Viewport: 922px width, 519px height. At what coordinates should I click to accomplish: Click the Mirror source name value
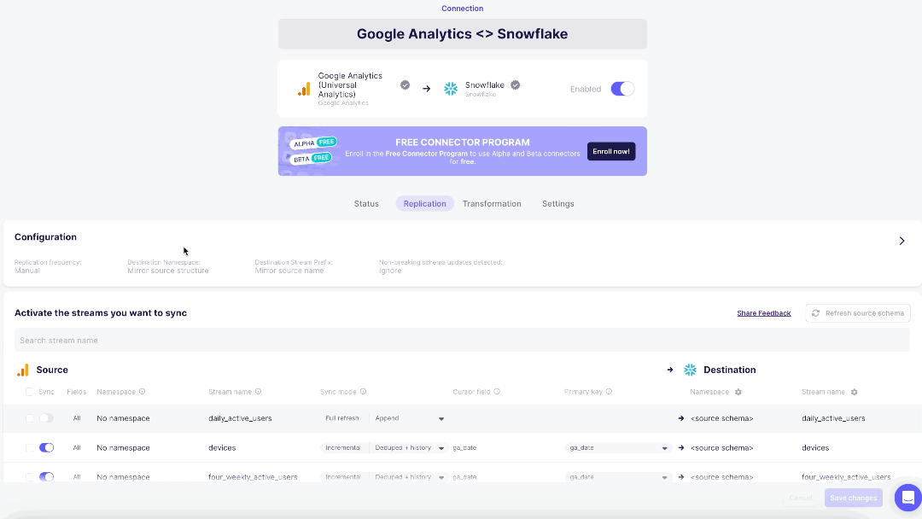pyautogui.click(x=289, y=271)
